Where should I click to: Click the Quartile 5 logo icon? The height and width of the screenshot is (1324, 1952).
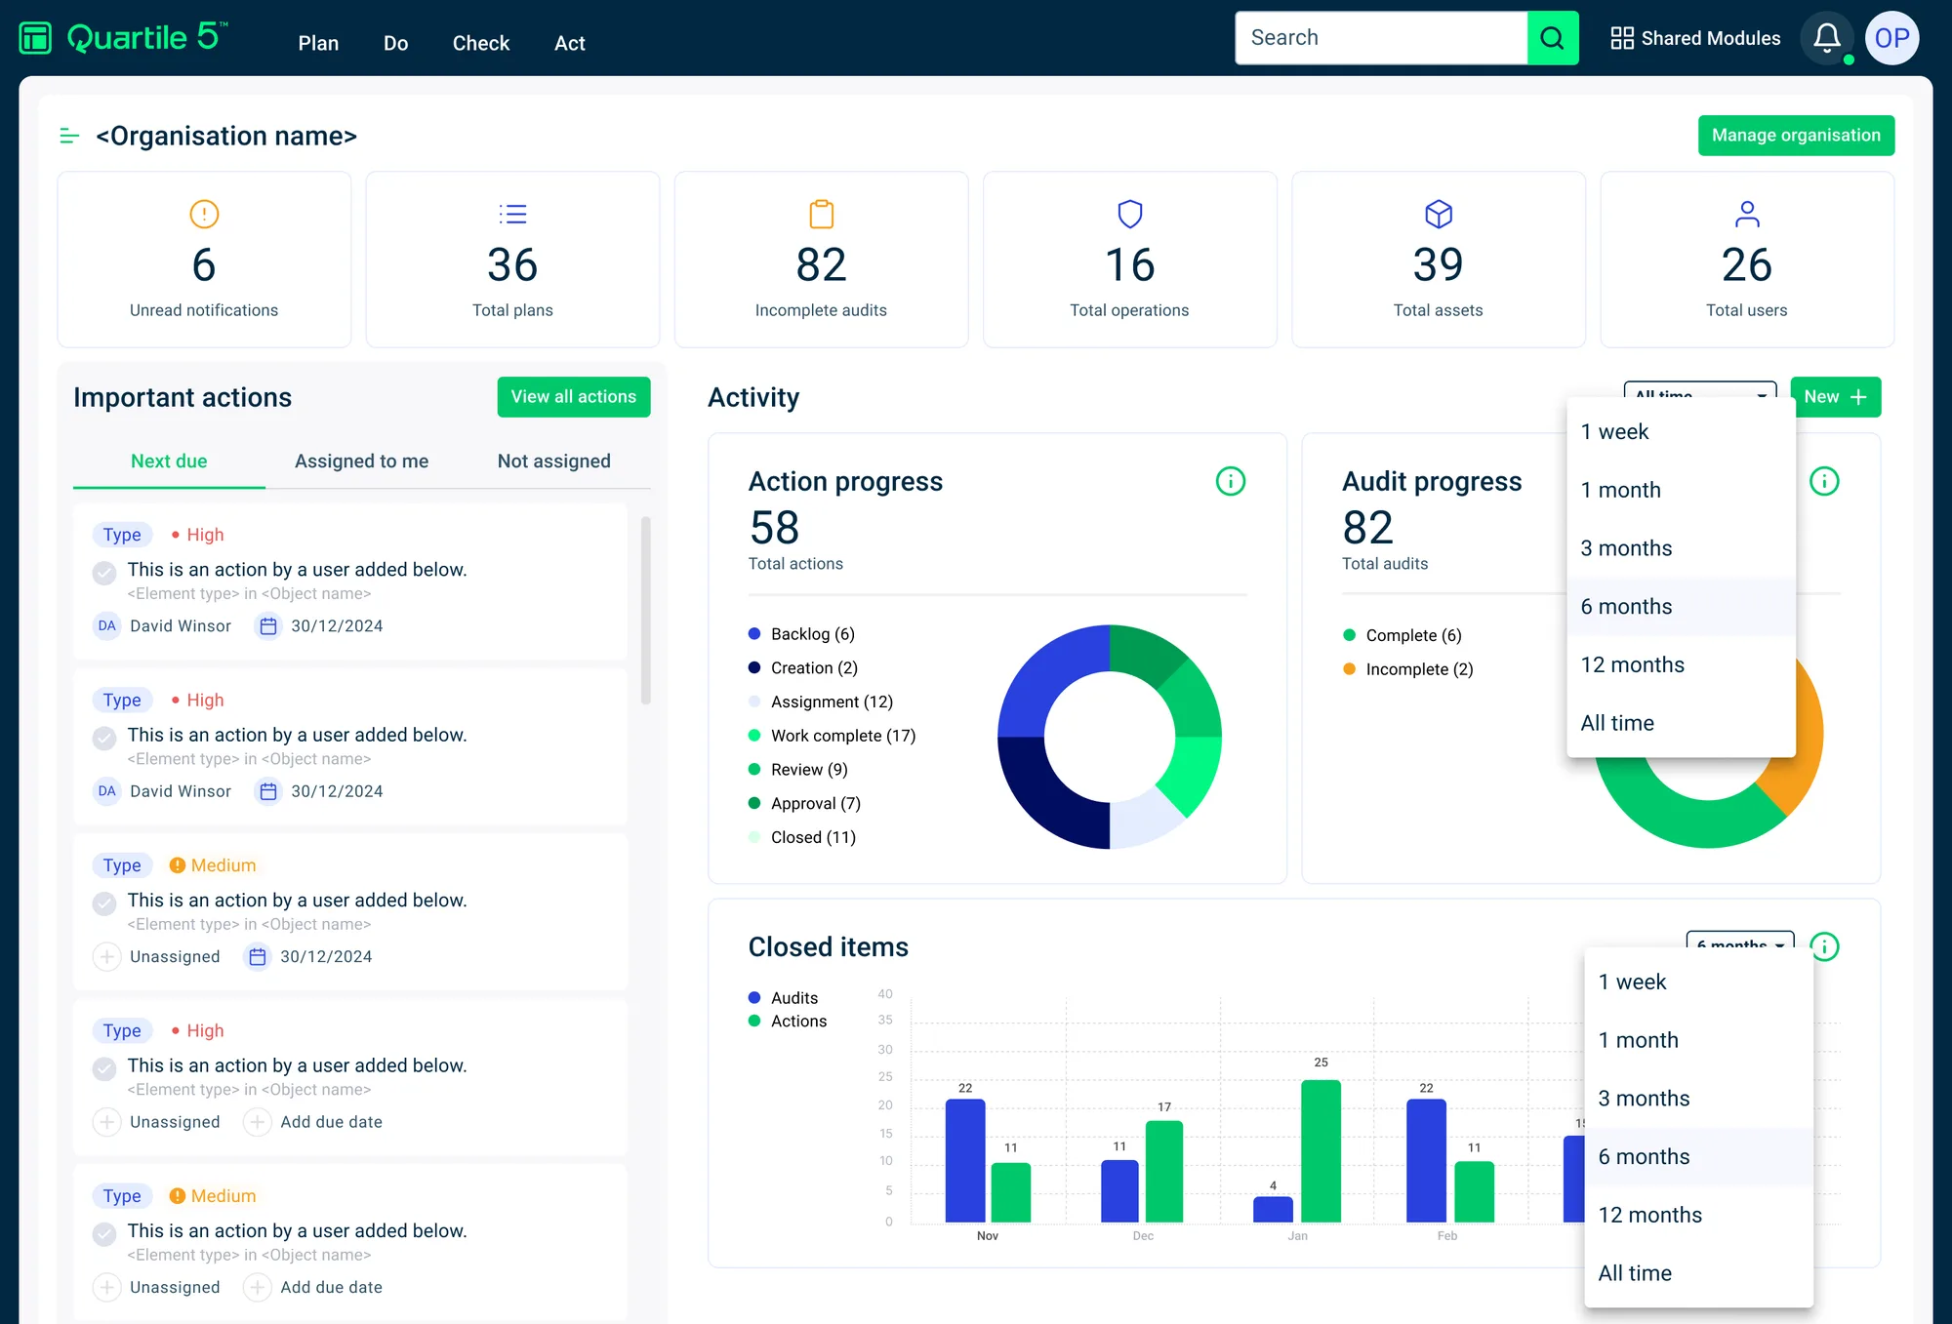tap(35, 38)
